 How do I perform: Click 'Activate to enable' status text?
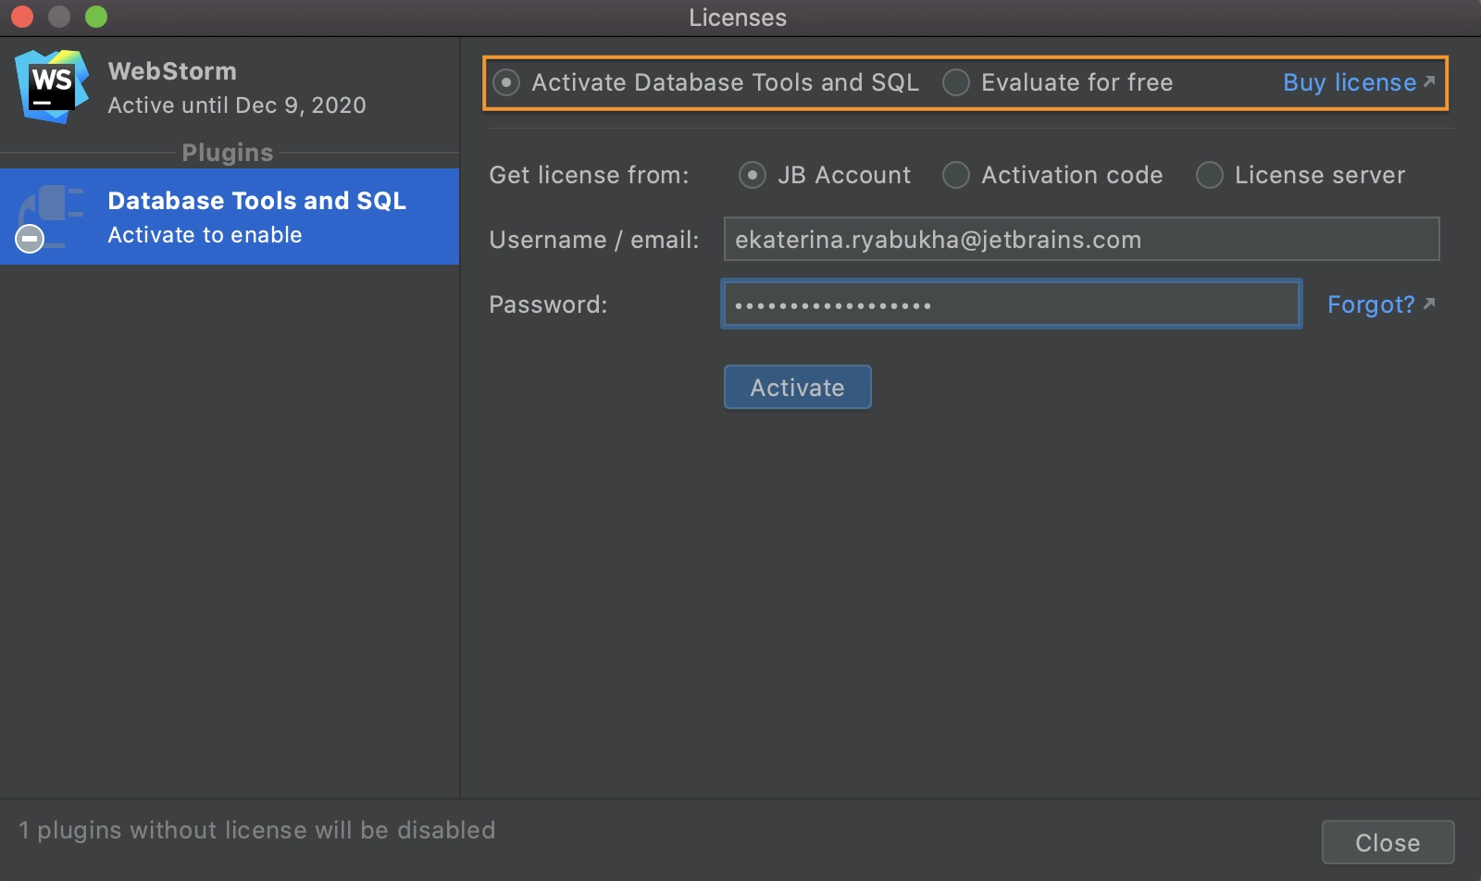pos(205,235)
